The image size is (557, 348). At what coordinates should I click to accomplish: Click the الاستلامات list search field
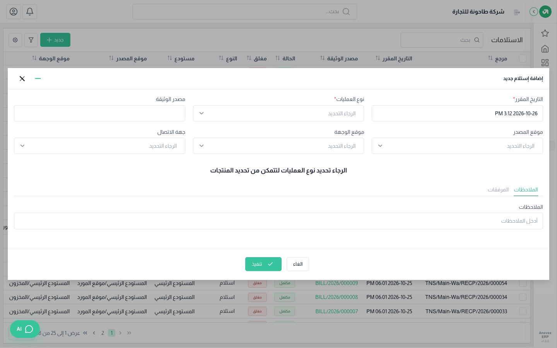442,40
